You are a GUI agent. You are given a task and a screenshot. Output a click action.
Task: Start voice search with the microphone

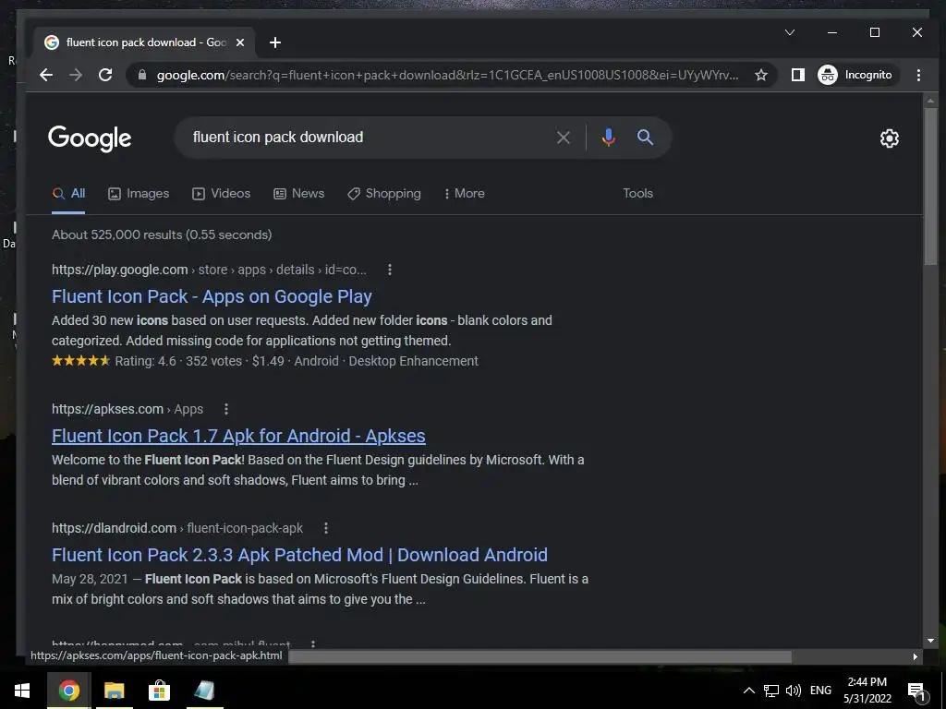[608, 138]
